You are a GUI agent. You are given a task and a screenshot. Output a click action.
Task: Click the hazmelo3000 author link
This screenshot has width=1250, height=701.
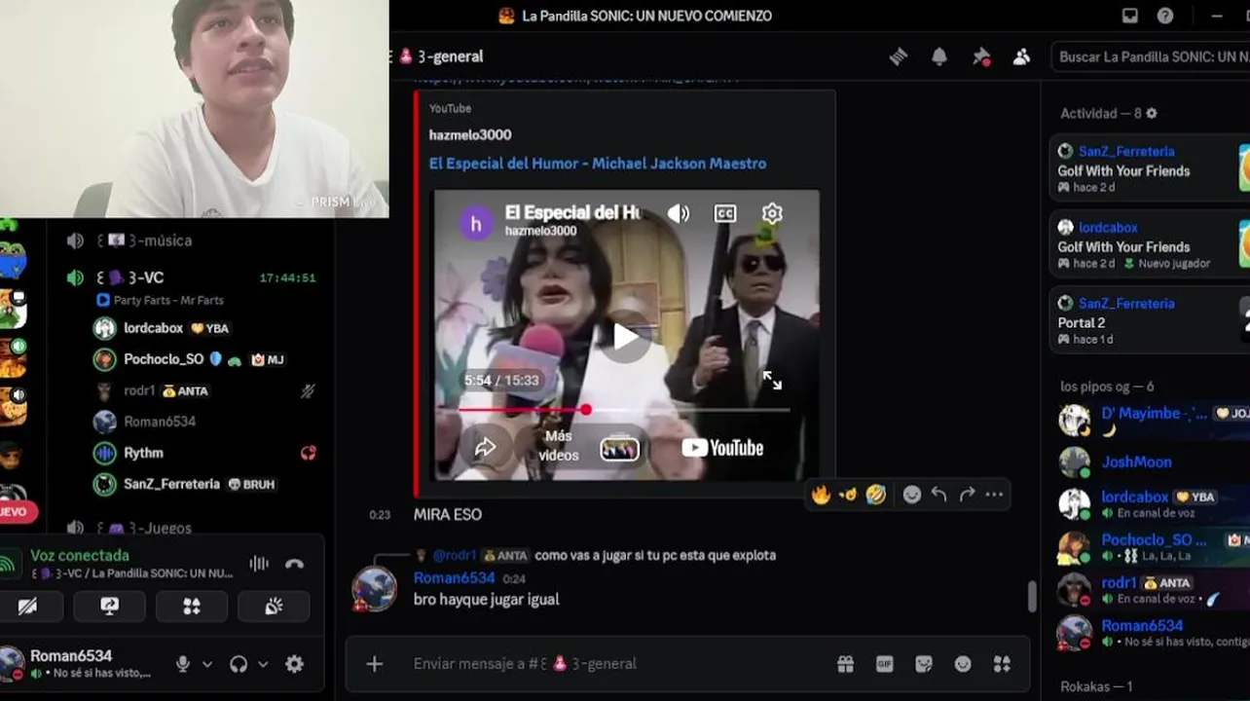point(470,134)
